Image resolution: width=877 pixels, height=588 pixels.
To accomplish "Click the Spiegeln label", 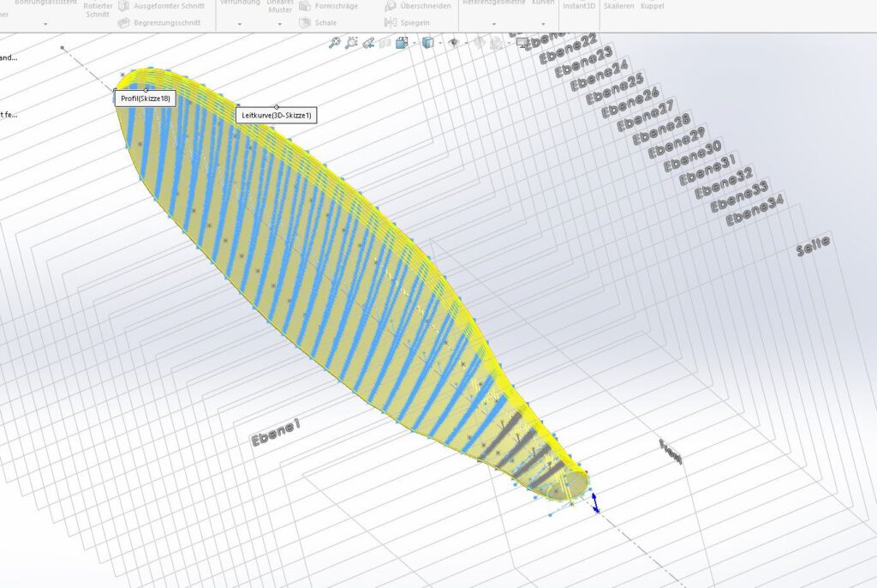I will click(x=415, y=23).
